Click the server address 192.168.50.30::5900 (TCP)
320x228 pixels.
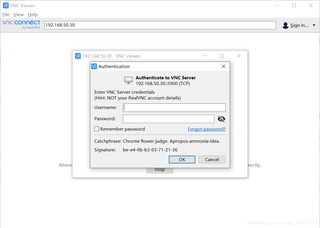point(163,83)
